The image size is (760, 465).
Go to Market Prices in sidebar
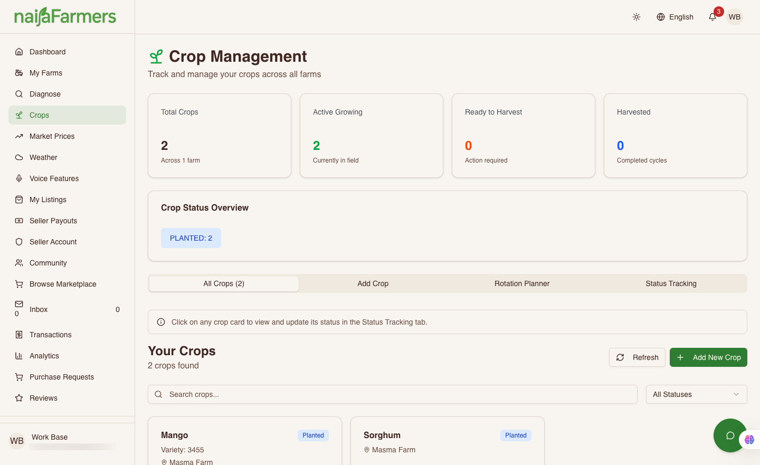52,136
